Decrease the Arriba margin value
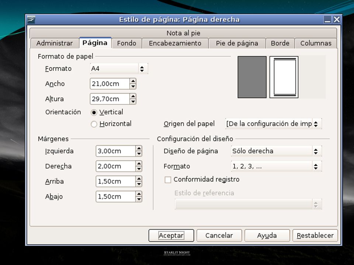 click(139, 184)
